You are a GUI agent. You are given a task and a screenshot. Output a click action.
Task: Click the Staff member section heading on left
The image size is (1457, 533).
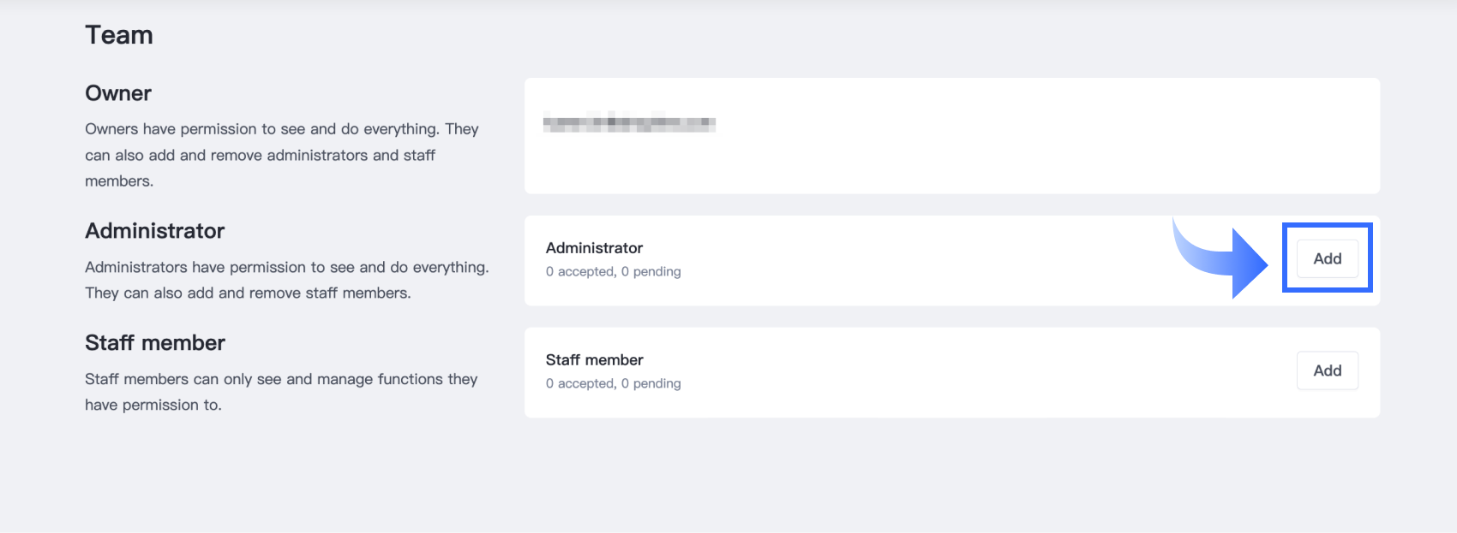tap(154, 343)
